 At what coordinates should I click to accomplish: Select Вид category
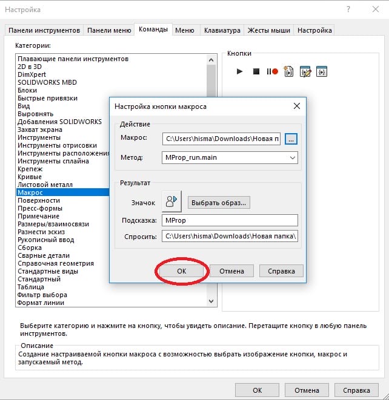(x=24, y=106)
